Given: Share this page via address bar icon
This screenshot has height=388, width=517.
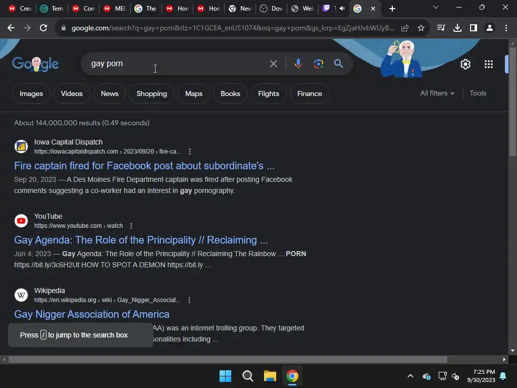Looking at the screenshot, I should tap(405, 28).
